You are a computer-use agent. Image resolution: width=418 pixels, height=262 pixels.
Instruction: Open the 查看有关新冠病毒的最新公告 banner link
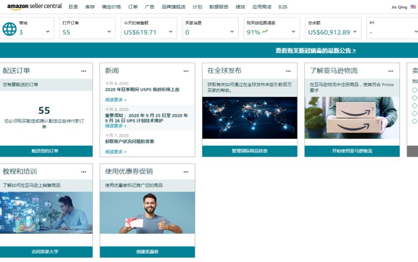[x=315, y=51]
